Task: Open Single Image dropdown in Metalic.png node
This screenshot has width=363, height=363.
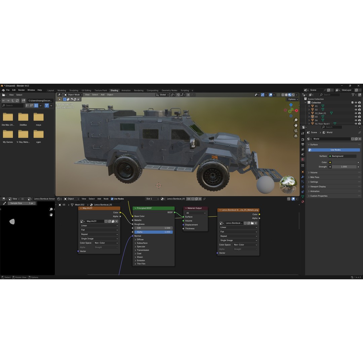Action: click(238, 241)
